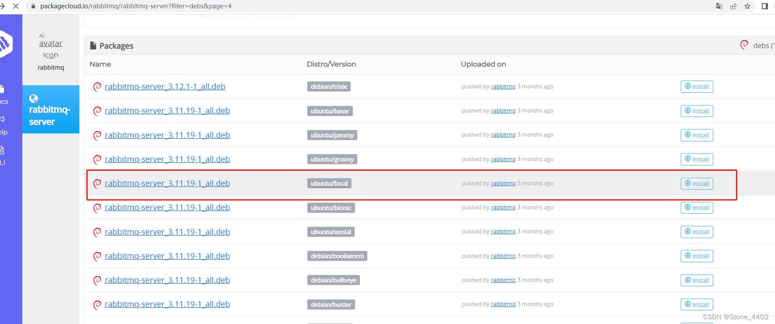This screenshot has width=775, height=324.
Task: Open rabbitmq uploader link in ubuntu/bionic row
Action: [x=503, y=208]
